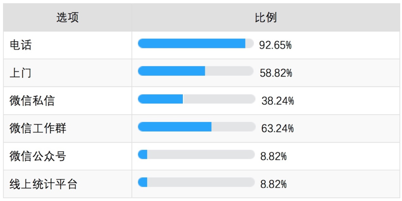Click the 微信公众号 progress bar

point(196,155)
